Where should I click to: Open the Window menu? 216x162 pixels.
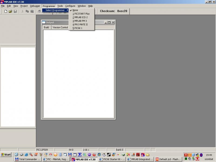[x=82, y=6]
